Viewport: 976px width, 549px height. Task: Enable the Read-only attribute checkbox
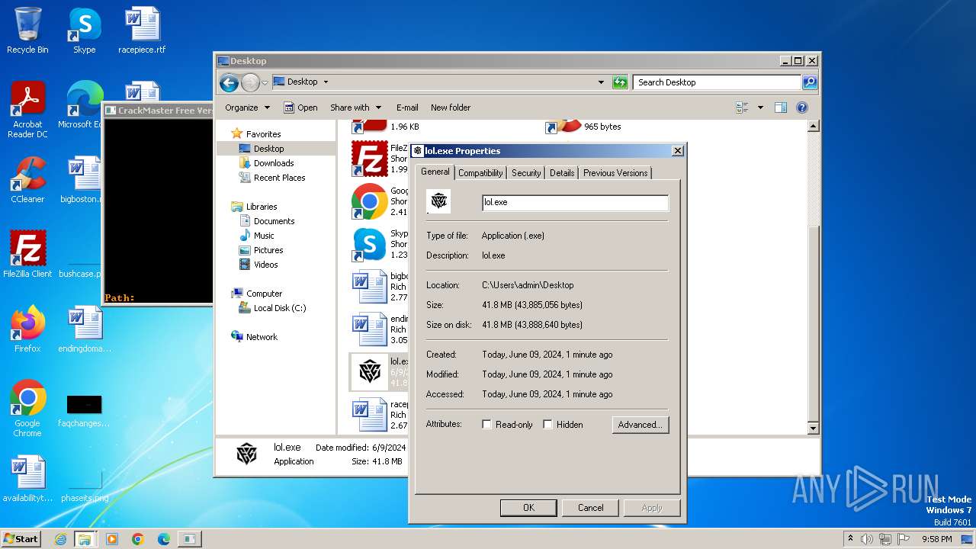pos(486,425)
